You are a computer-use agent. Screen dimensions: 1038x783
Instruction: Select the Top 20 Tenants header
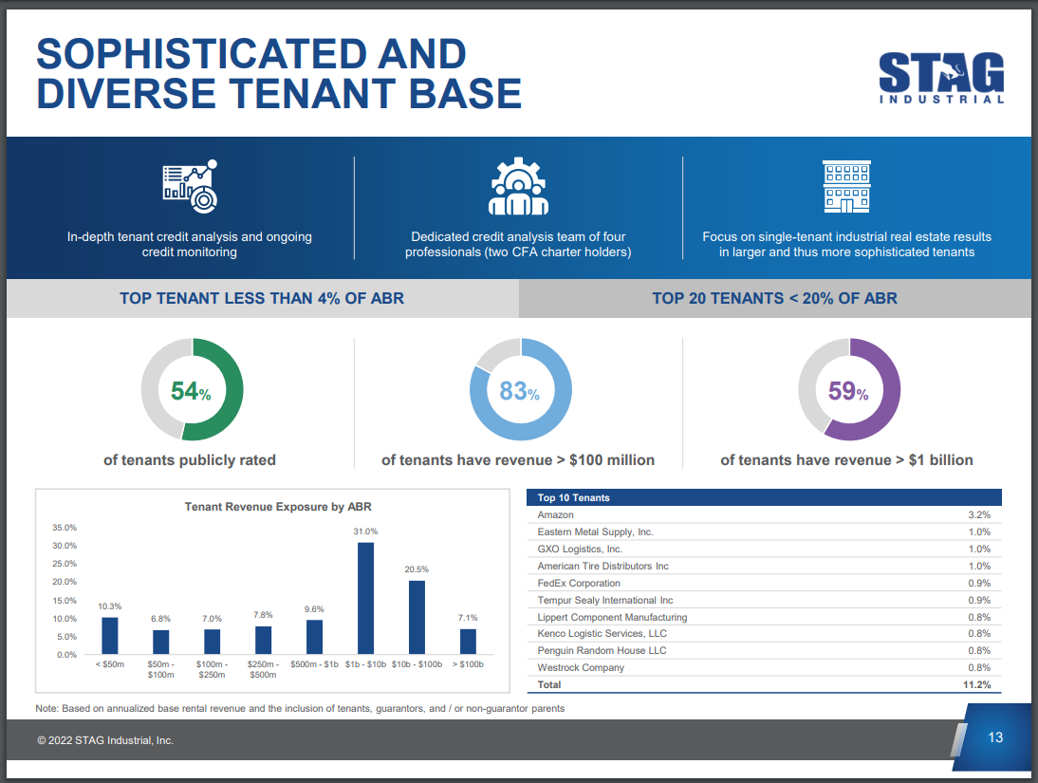(774, 298)
